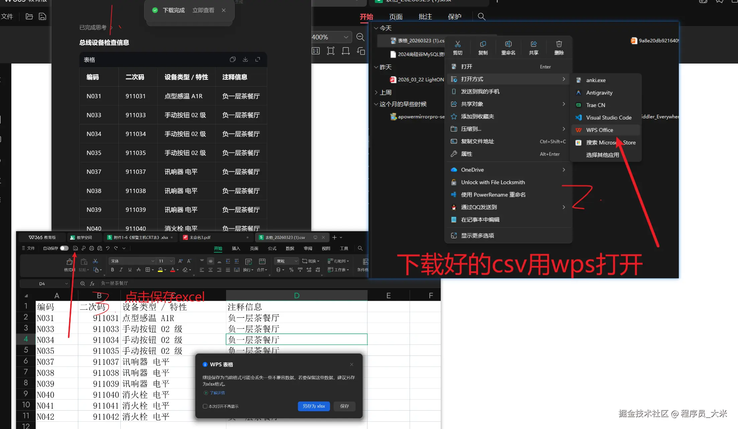This screenshot has width=738, height=429.
Task: Switch to the 表格_20260323 (1).csv tab
Action: coord(285,238)
